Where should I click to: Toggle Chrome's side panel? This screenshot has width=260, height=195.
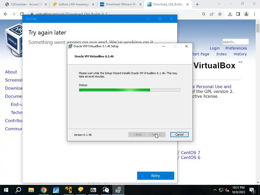coord(238,14)
